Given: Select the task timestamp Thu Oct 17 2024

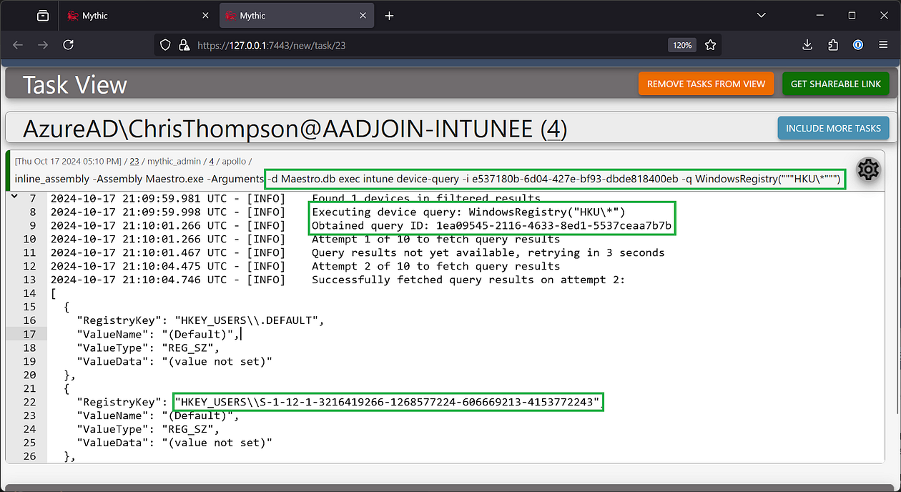Looking at the screenshot, I should click(69, 161).
